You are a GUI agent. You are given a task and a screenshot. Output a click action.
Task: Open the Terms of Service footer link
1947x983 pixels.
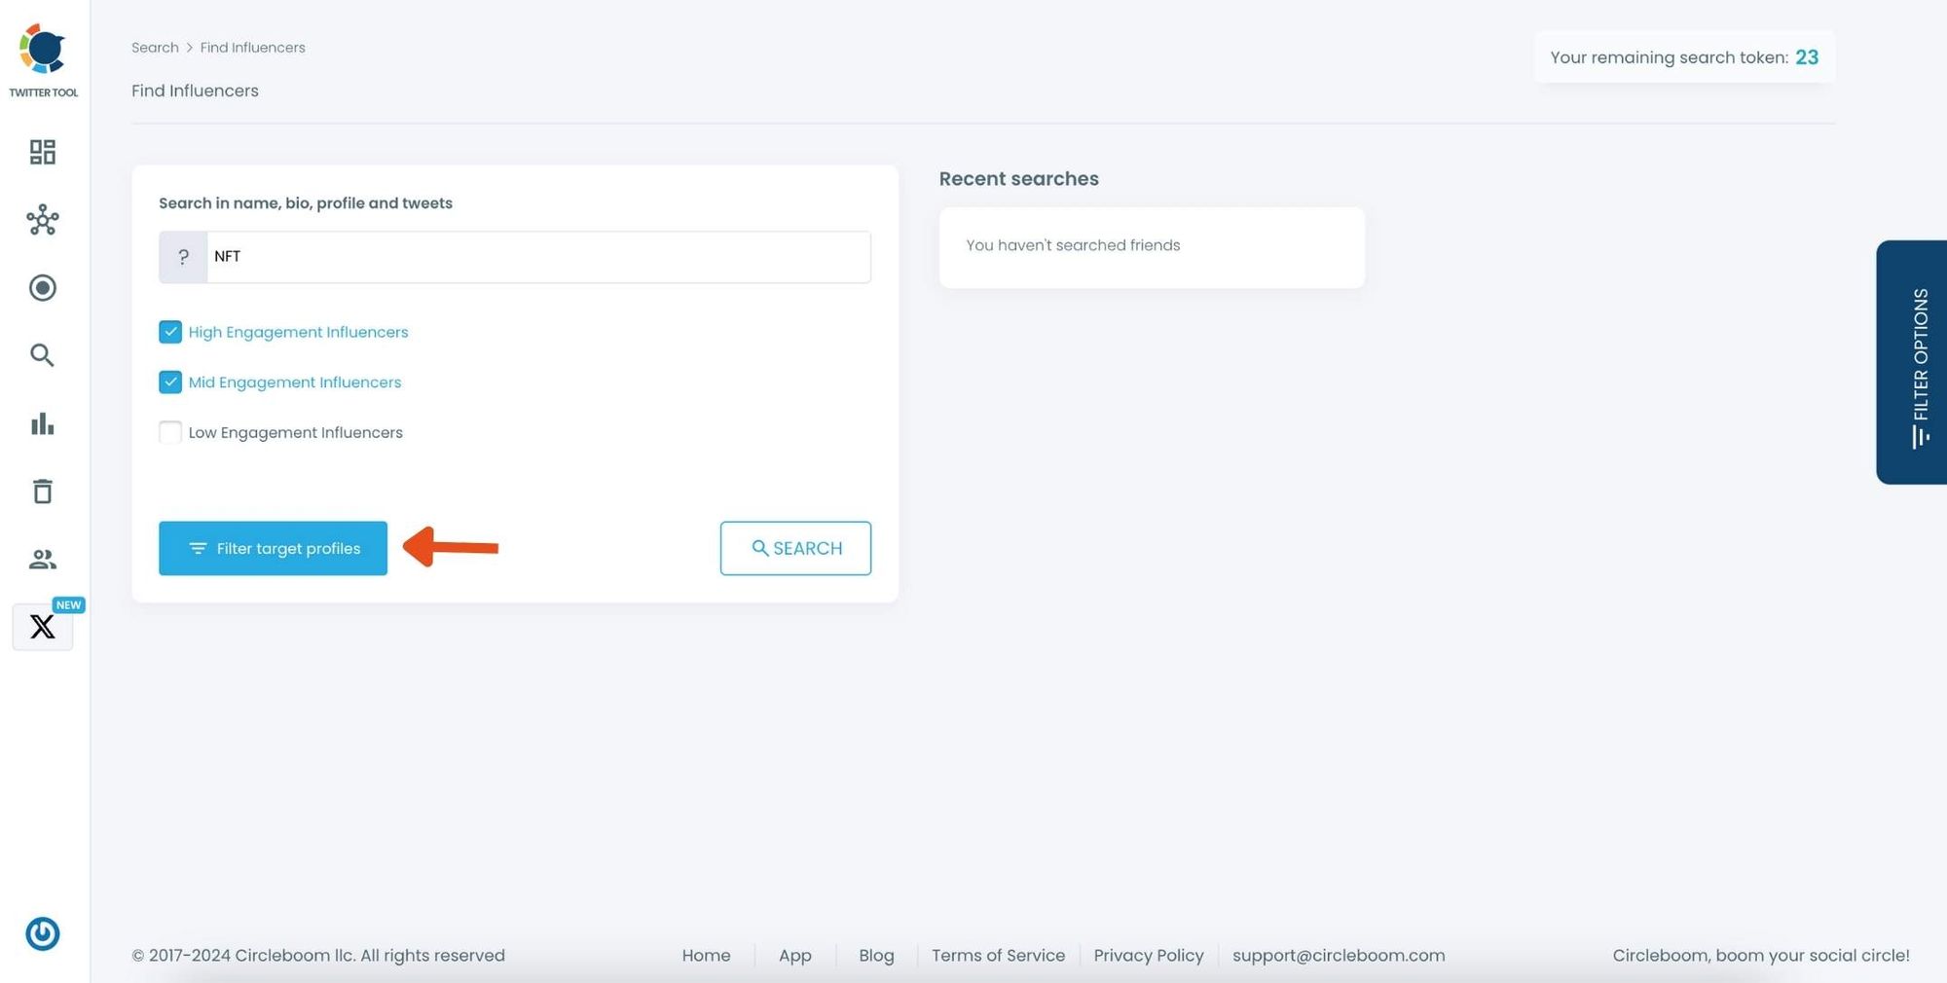[998, 956]
